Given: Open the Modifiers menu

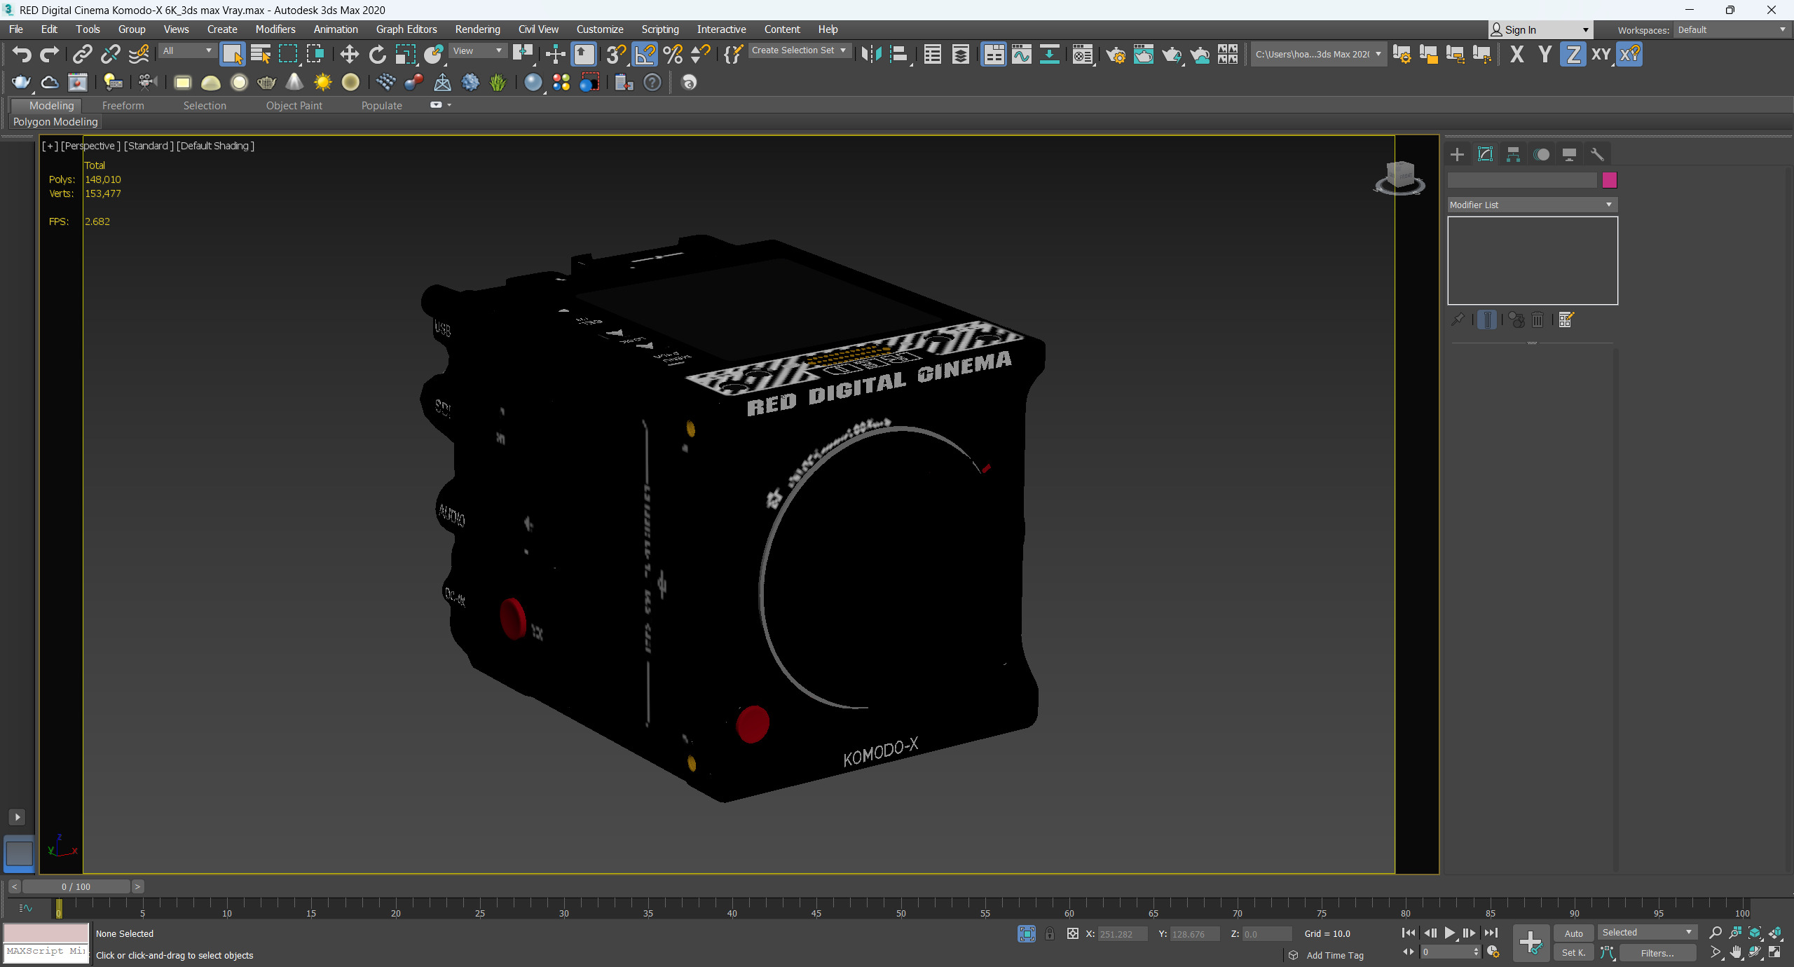Looking at the screenshot, I should [275, 29].
